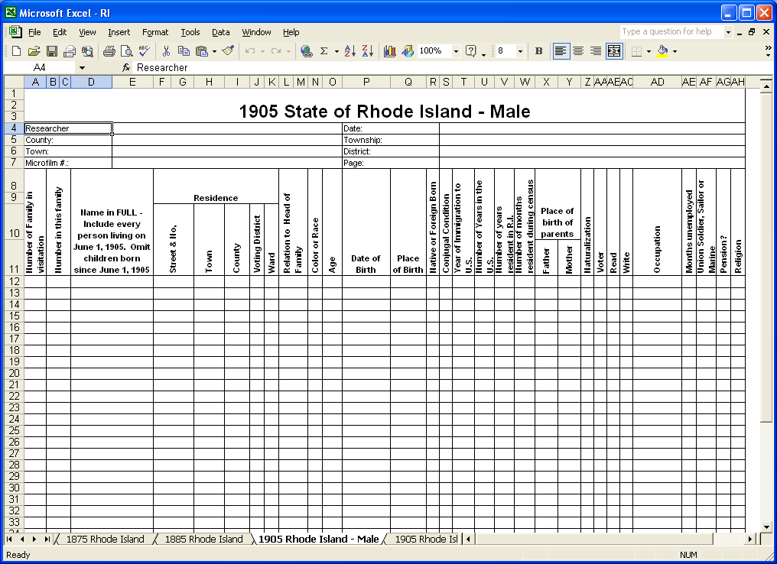This screenshot has height=564, width=777.
Task: Open Microsoft Excel Help question icon
Action: pyautogui.click(x=471, y=51)
